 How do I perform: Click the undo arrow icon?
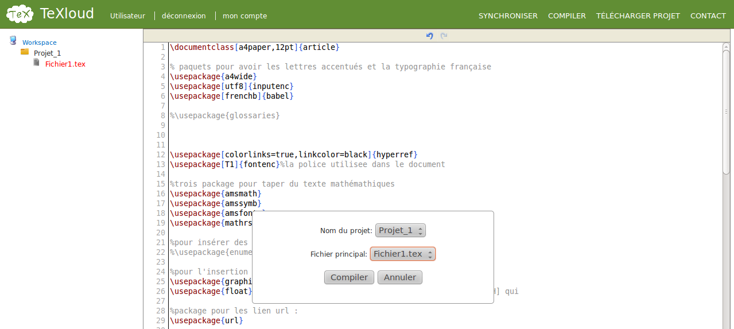[x=429, y=36]
